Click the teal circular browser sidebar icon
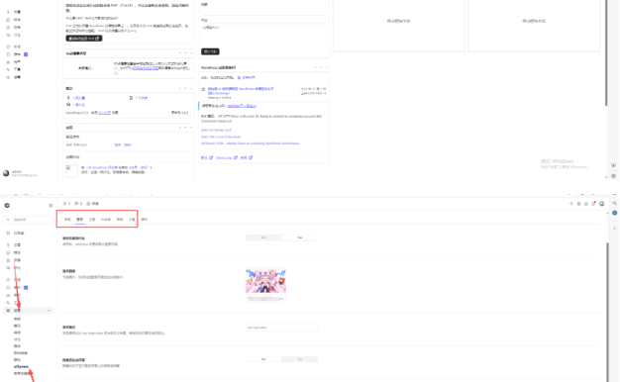 pyautogui.click(x=614, y=213)
